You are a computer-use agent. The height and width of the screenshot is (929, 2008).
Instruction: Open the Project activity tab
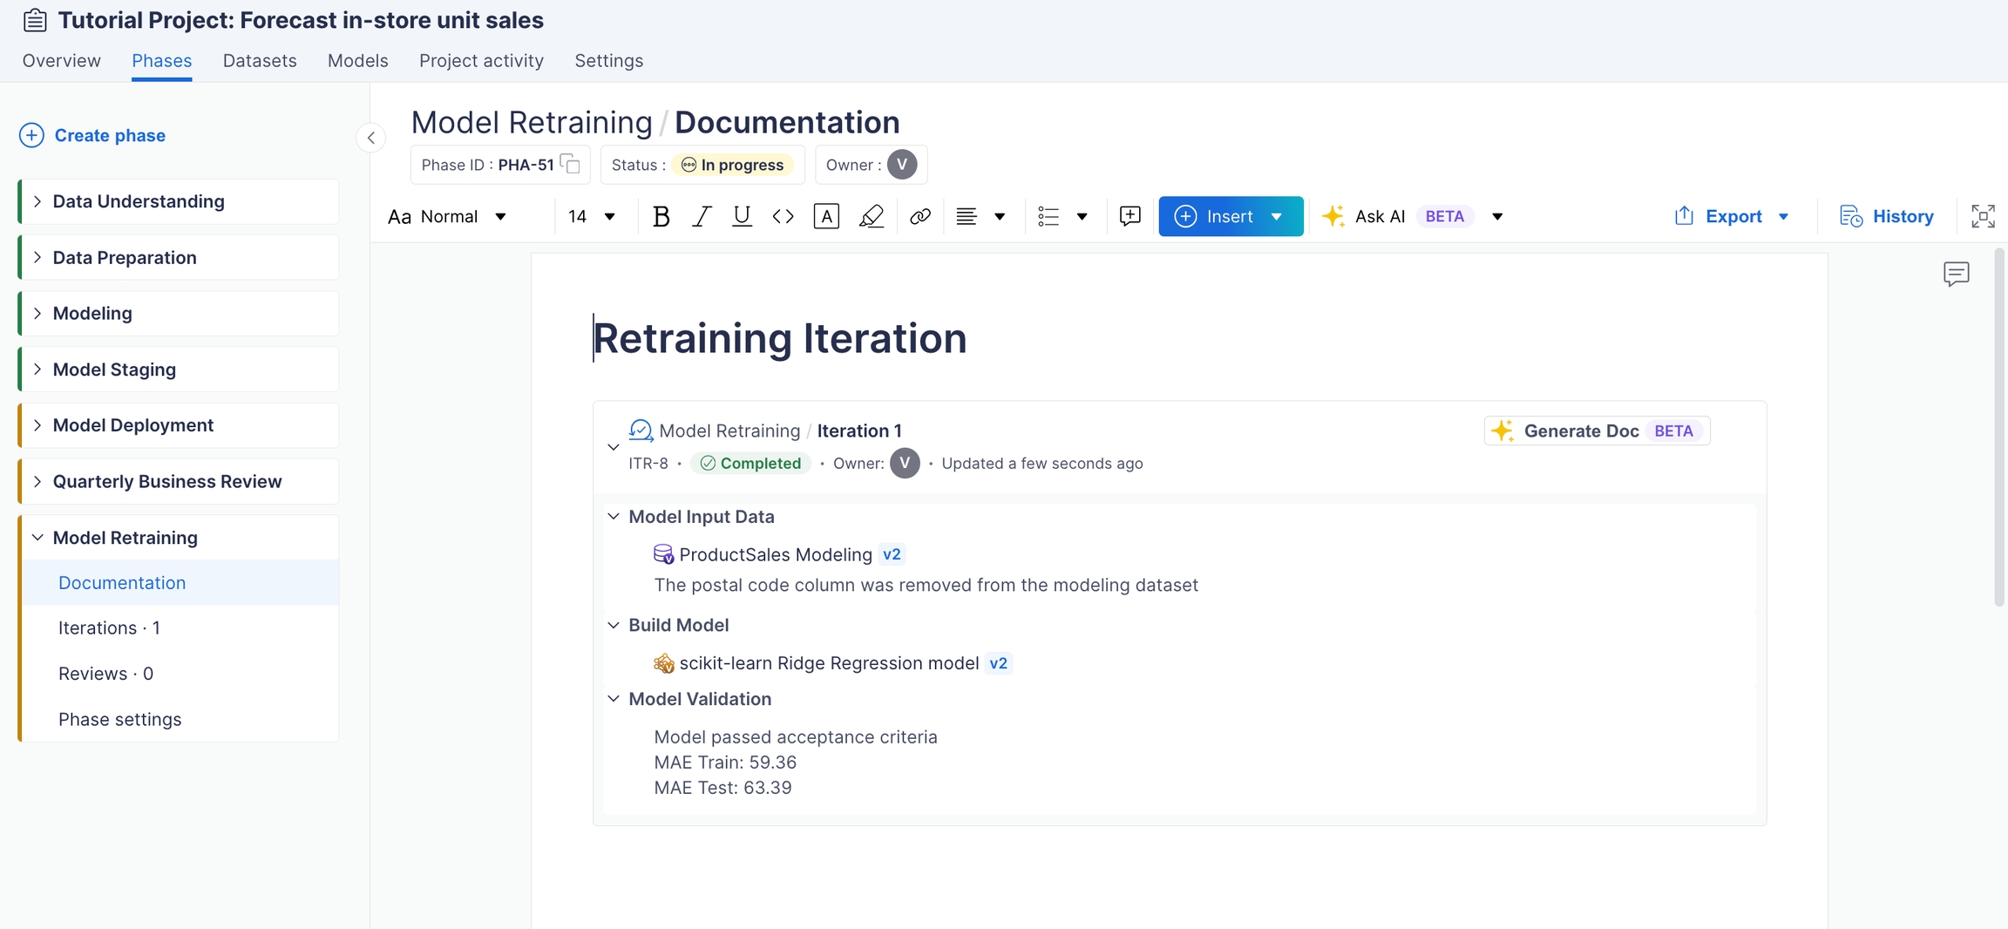click(x=481, y=61)
